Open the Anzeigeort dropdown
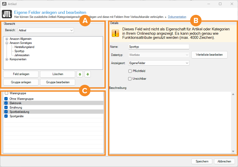Screen dimensions: 238x167 click(159, 63)
